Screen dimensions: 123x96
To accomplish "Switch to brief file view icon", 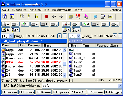I will [x=22, y=16].
